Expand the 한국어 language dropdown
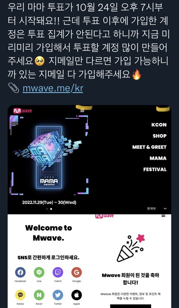 (x=157, y=209)
